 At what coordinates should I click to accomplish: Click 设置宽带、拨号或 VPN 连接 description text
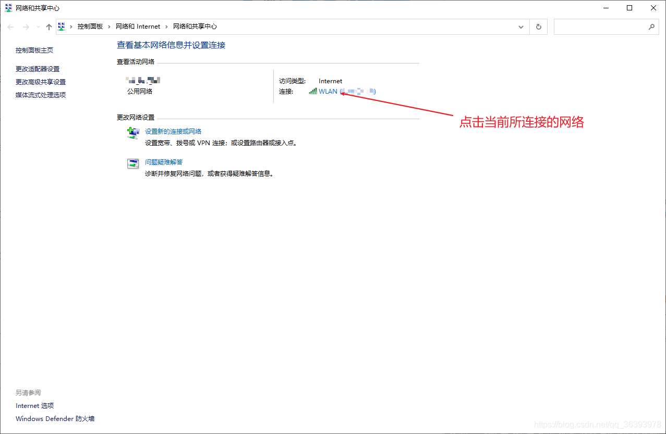[221, 143]
